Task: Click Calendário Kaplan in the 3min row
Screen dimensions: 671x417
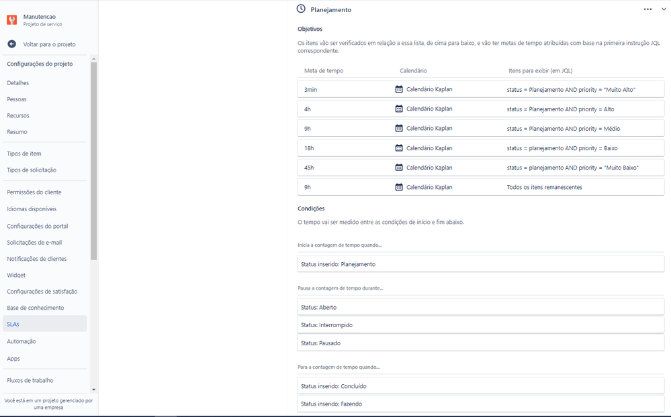Action: click(x=429, y=89)
